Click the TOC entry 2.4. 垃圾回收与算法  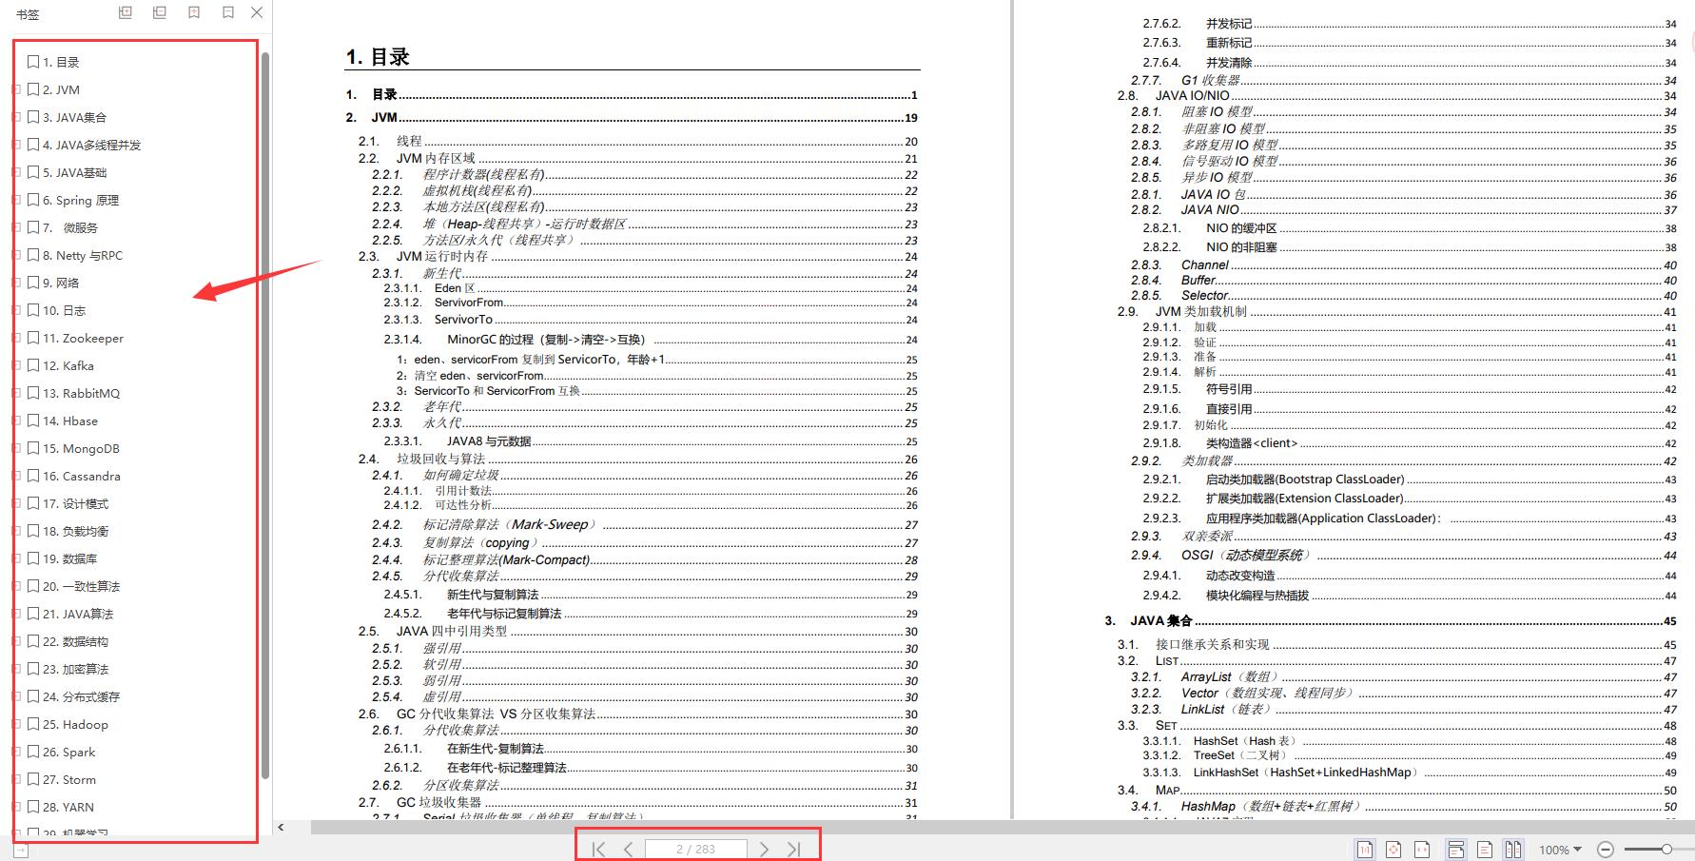(637, 459)
